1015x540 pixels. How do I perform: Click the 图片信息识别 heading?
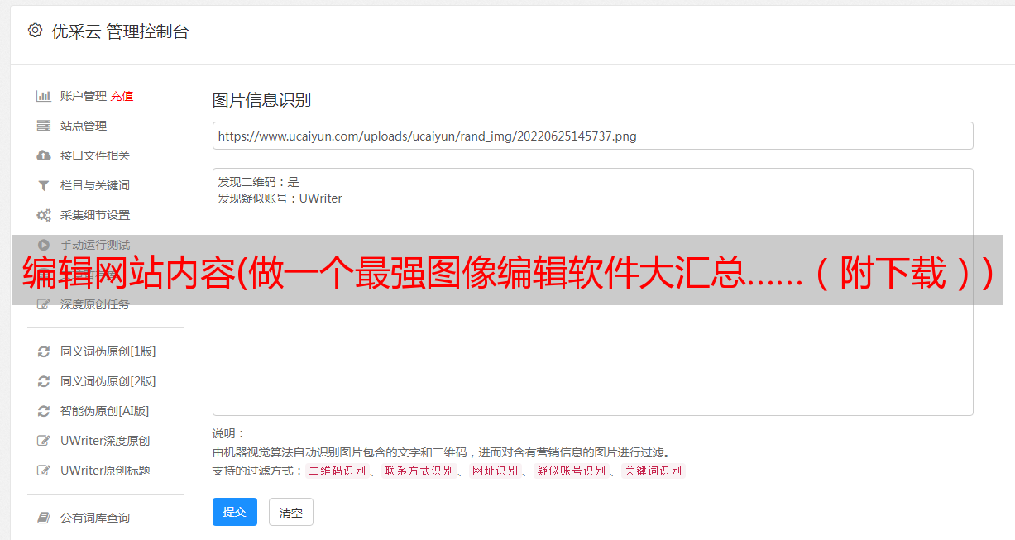click(261, 100)
